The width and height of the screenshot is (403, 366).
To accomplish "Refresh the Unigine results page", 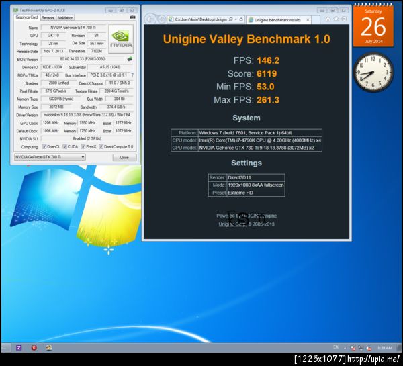I will click(x=241, y=19).
